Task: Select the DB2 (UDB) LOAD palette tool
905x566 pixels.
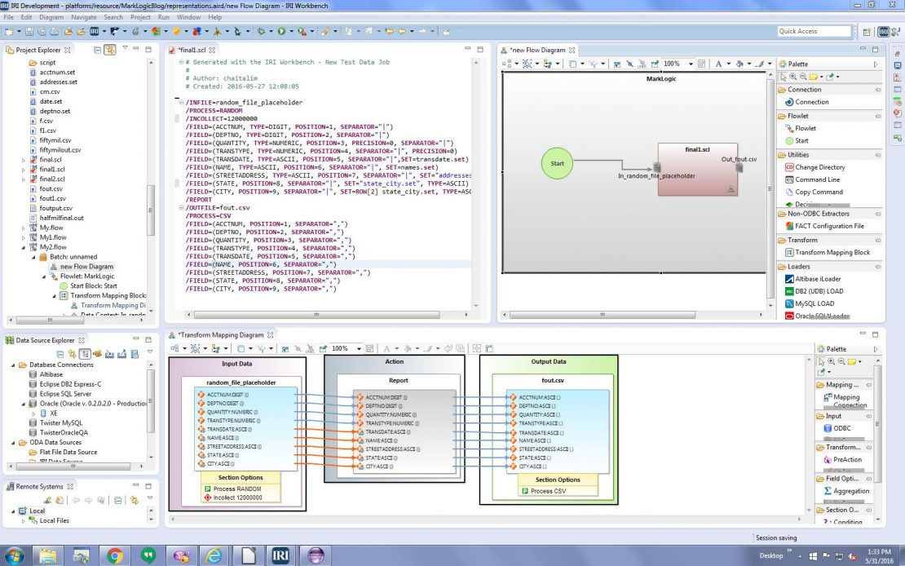Action: pyautogui.click(x=814, y=291)
